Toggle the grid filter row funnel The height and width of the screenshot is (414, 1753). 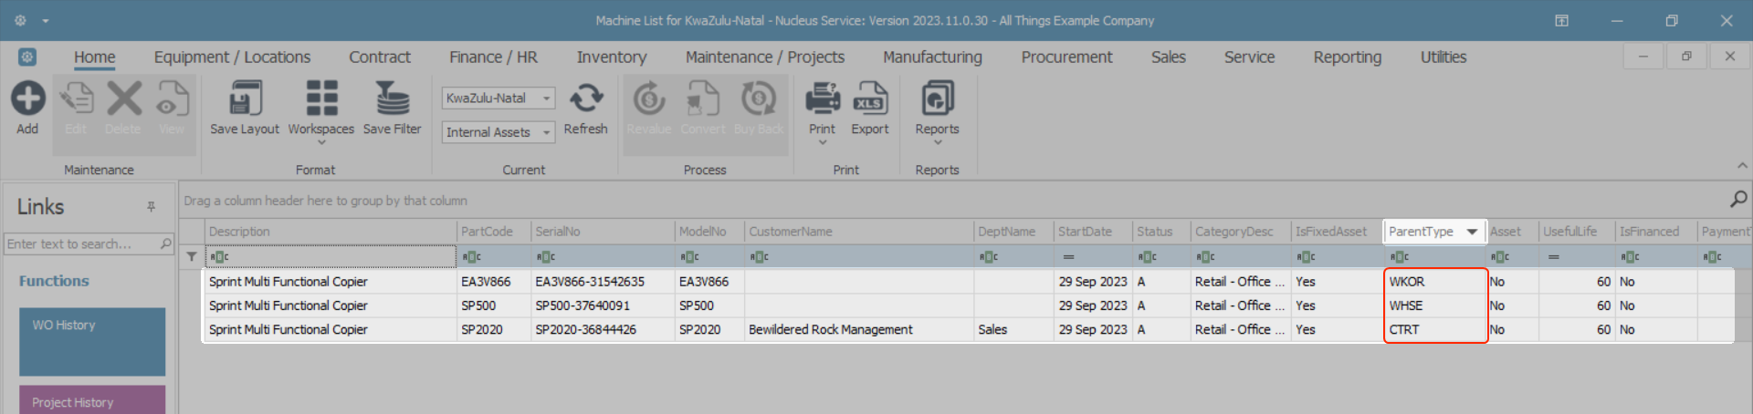(x=192, y=257)
